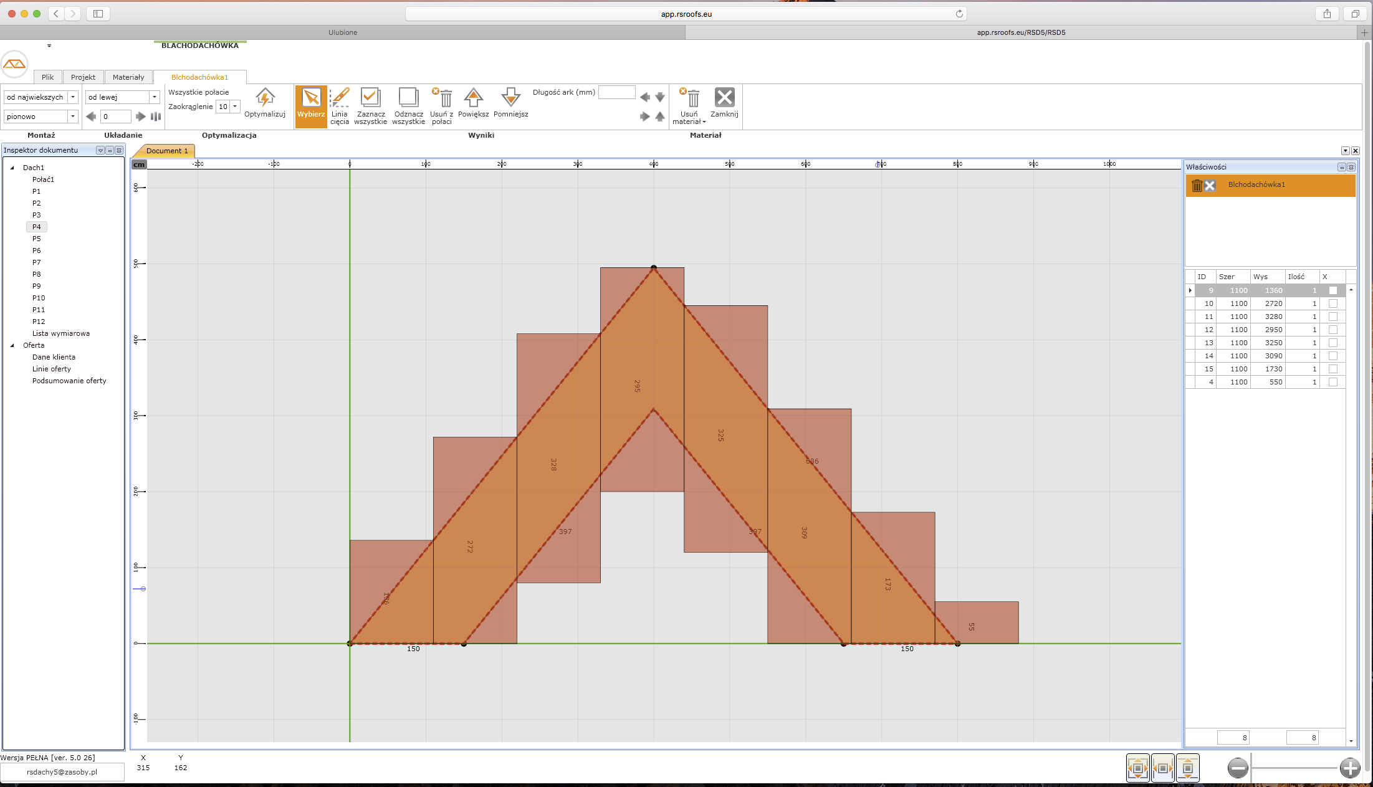1373x787 pixels.
Task: Open the Materiały tab
Action: [128, 77]
